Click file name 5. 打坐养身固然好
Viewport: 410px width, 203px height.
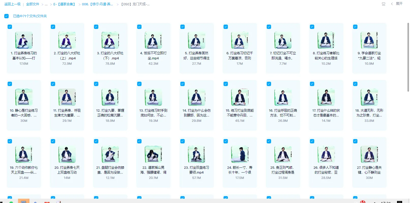click(x=197, y=56)
